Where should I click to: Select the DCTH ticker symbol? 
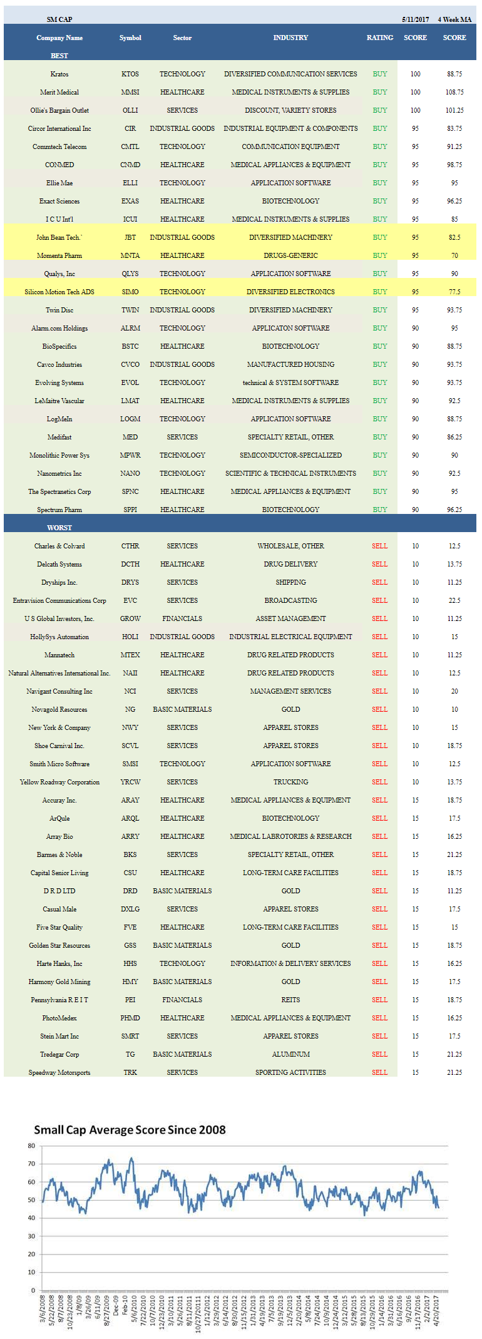[x=130, y=564]
